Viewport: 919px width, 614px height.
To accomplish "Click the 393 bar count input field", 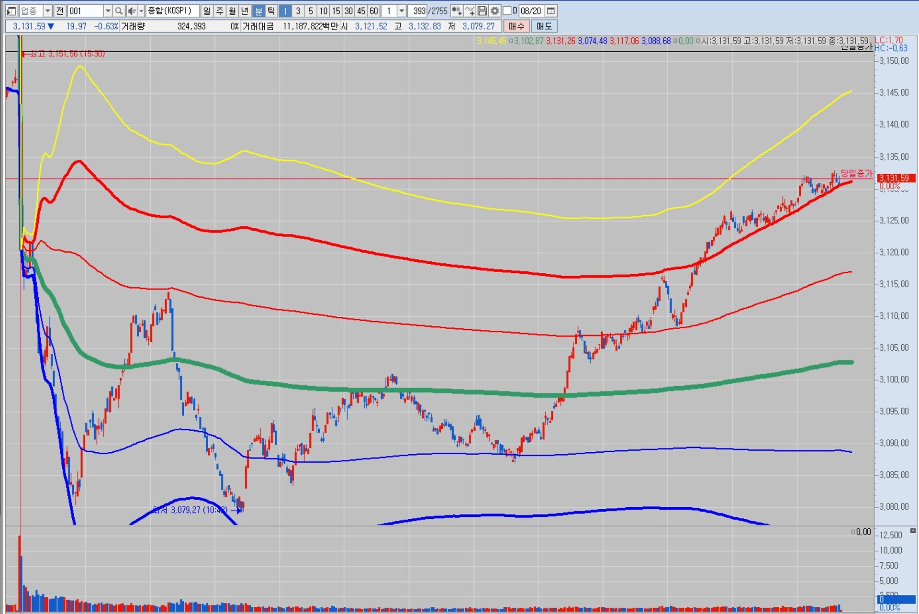I will [x=418, y=11].
